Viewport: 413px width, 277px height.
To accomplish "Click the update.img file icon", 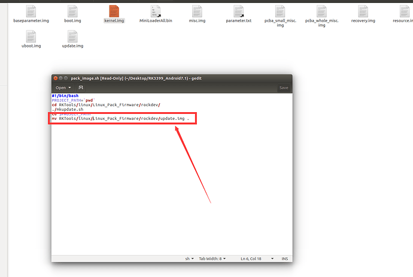I will click(x=72, y=36).
